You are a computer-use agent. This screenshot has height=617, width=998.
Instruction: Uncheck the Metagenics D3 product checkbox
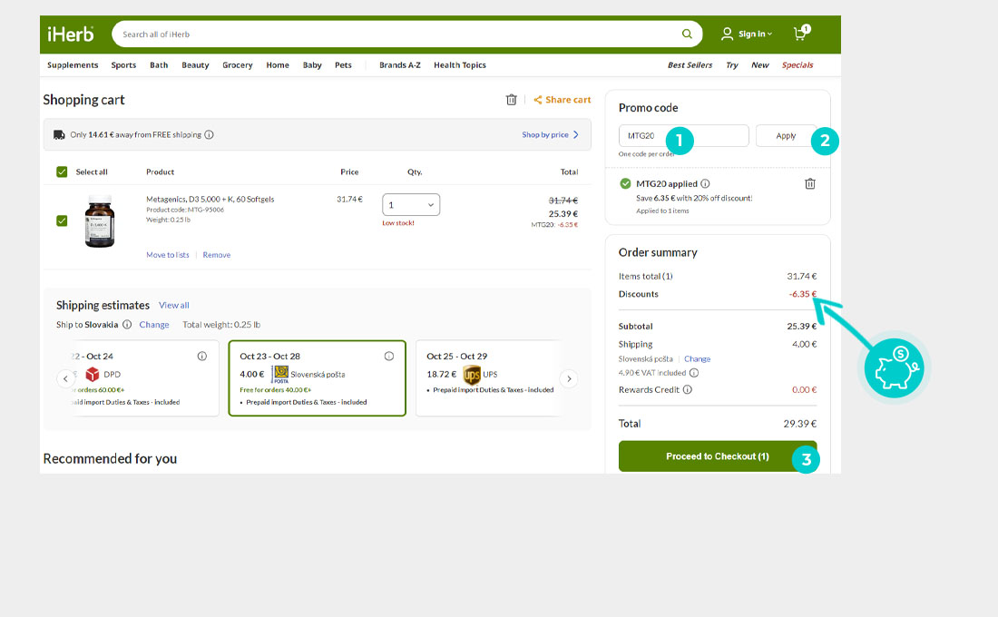click(x=62, y=220)
